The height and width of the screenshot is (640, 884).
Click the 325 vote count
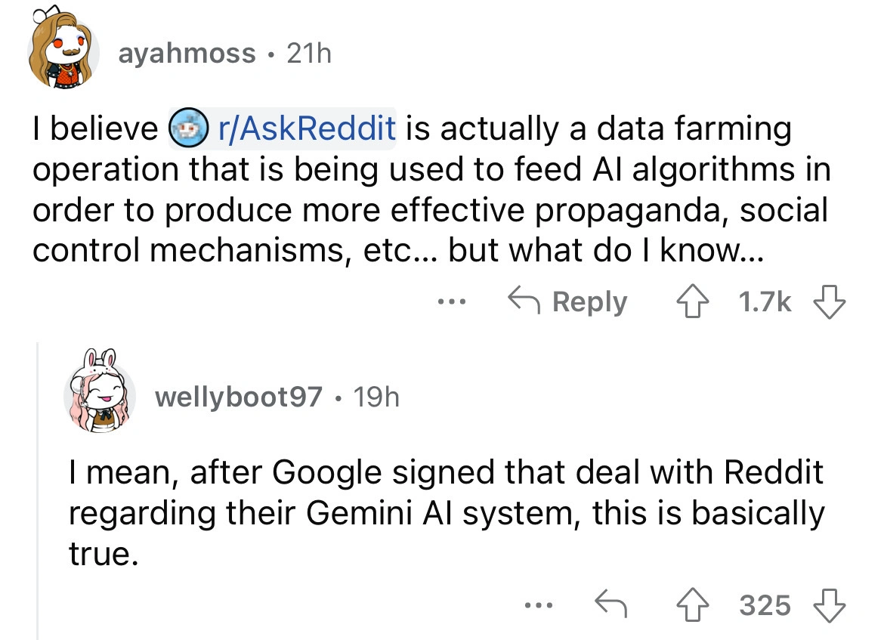click(x=765, y=604)
